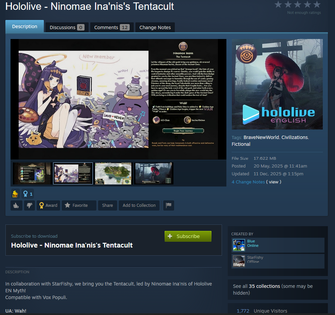Report this item with the flag icon
The width and height of the screenshot is (335, 315).
tap(169, 205)
